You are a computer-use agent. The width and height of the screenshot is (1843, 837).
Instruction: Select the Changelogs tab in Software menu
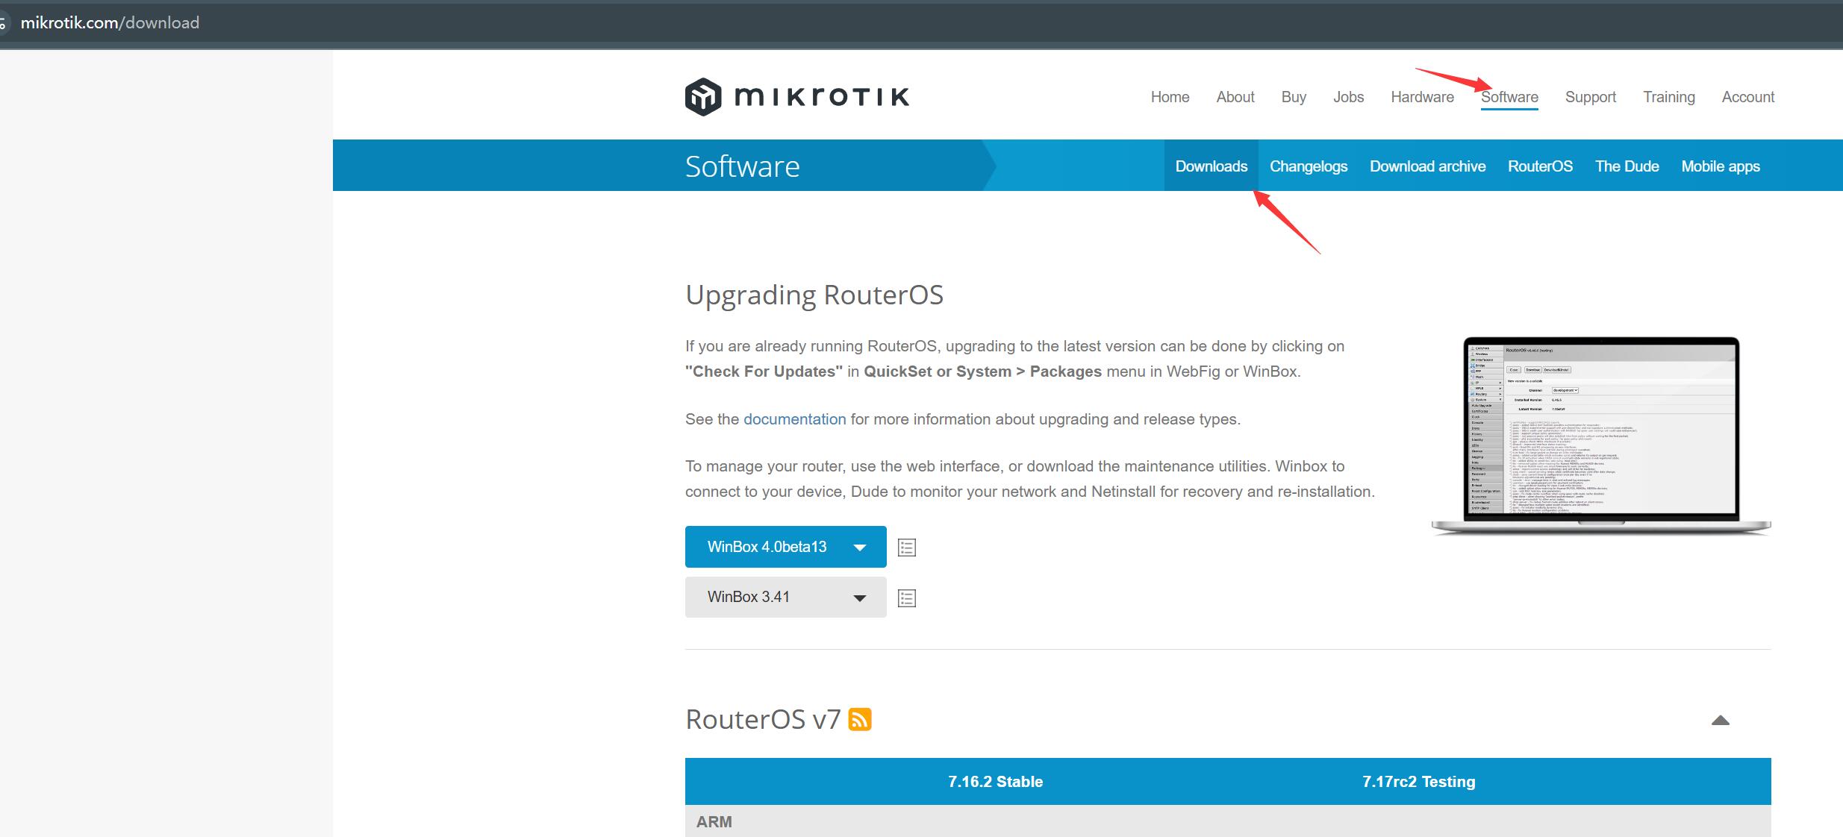point(1309,166)
